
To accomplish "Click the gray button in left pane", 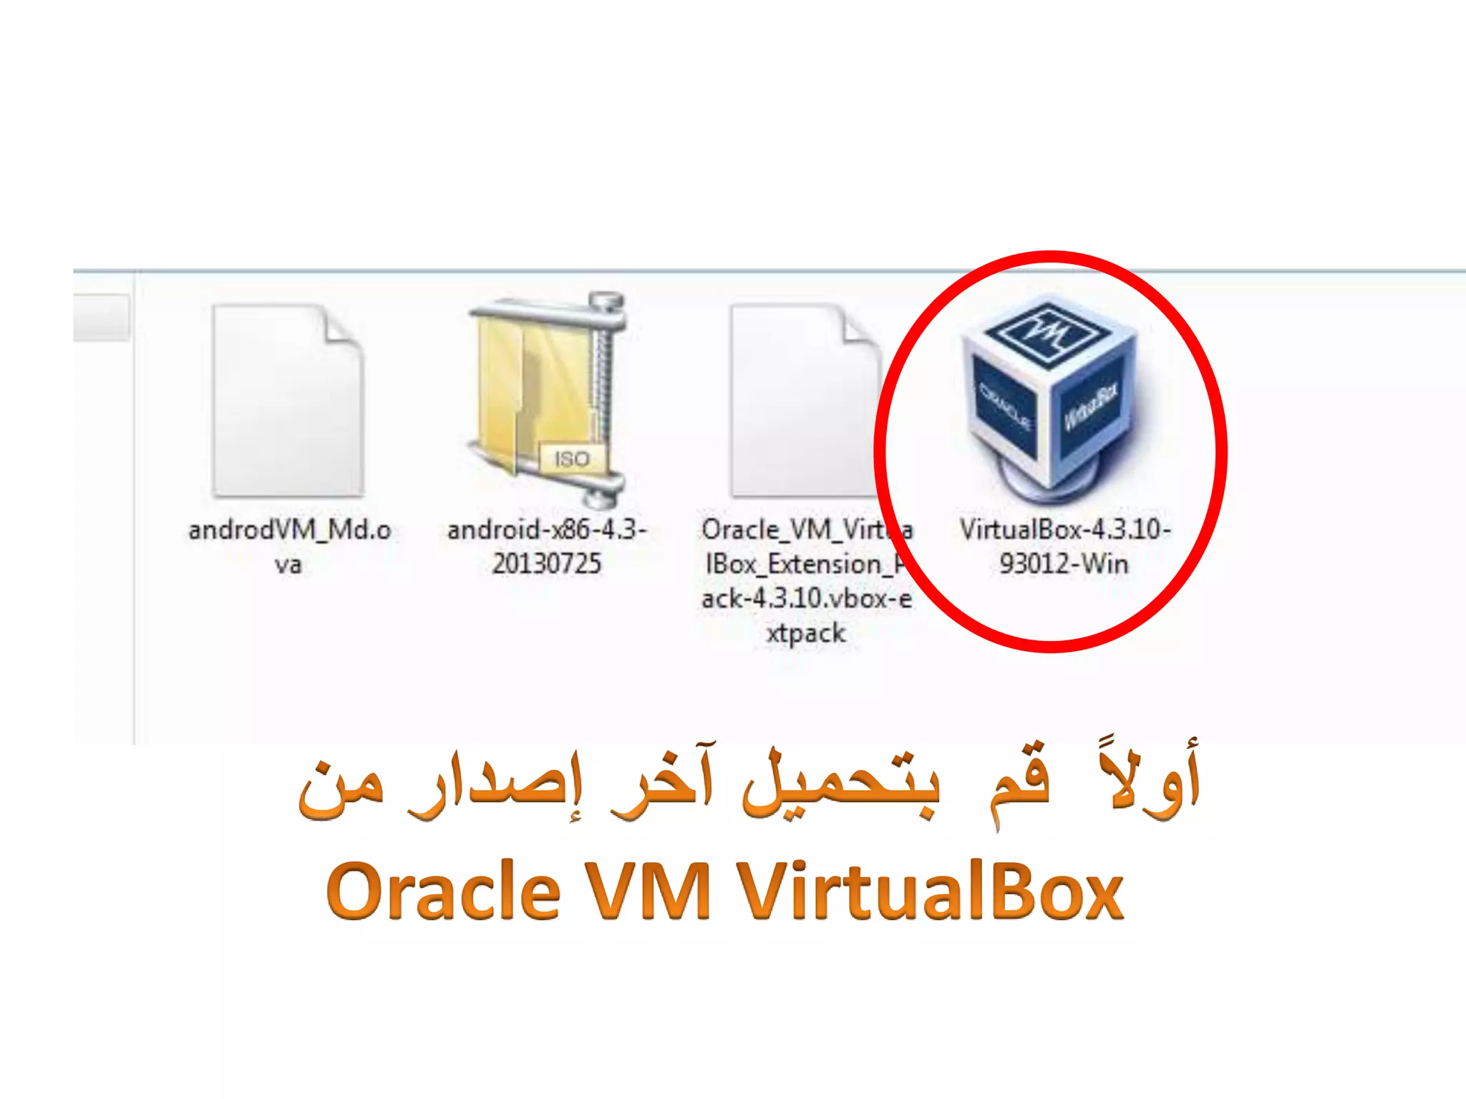I will coord(101,317).
